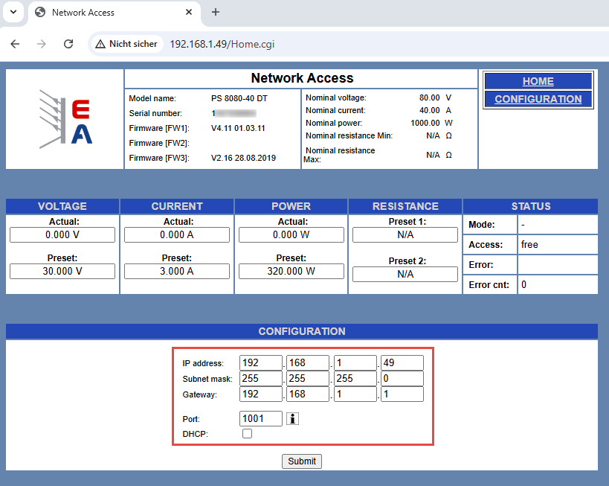609x486 pixels.
Task: Select the Network Access browser tab
Action: (104, 12)
